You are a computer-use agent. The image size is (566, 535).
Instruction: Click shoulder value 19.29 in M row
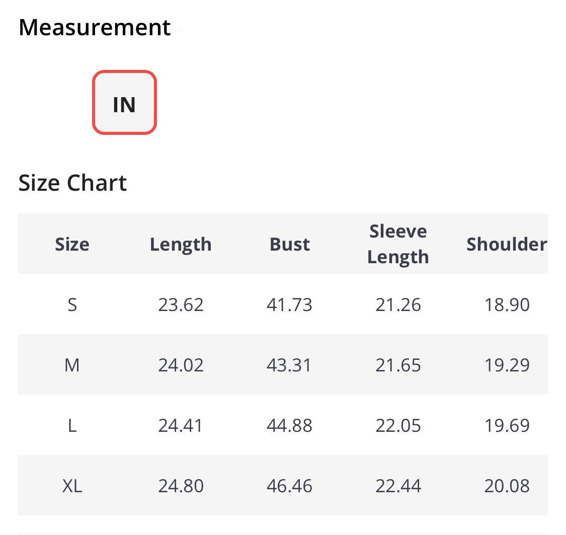pyautogui.click(x=507, y=365)
